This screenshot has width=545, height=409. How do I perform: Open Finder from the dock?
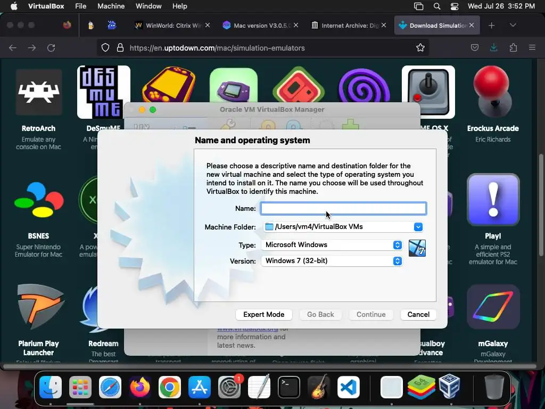(x=51, y=387)
